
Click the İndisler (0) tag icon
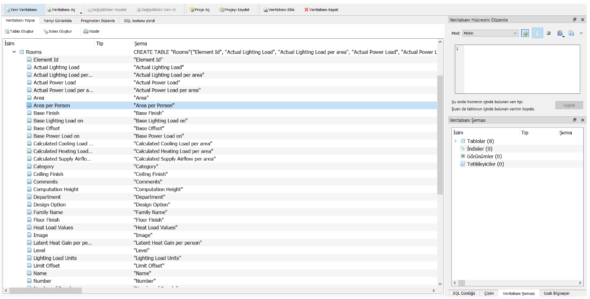pos(463,149)
